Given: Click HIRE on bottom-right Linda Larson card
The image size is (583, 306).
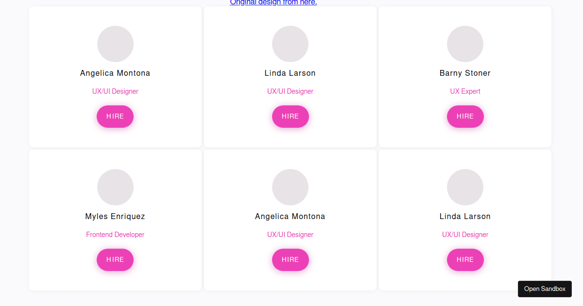Looking at the screenshot, I should tap(465, 260).
